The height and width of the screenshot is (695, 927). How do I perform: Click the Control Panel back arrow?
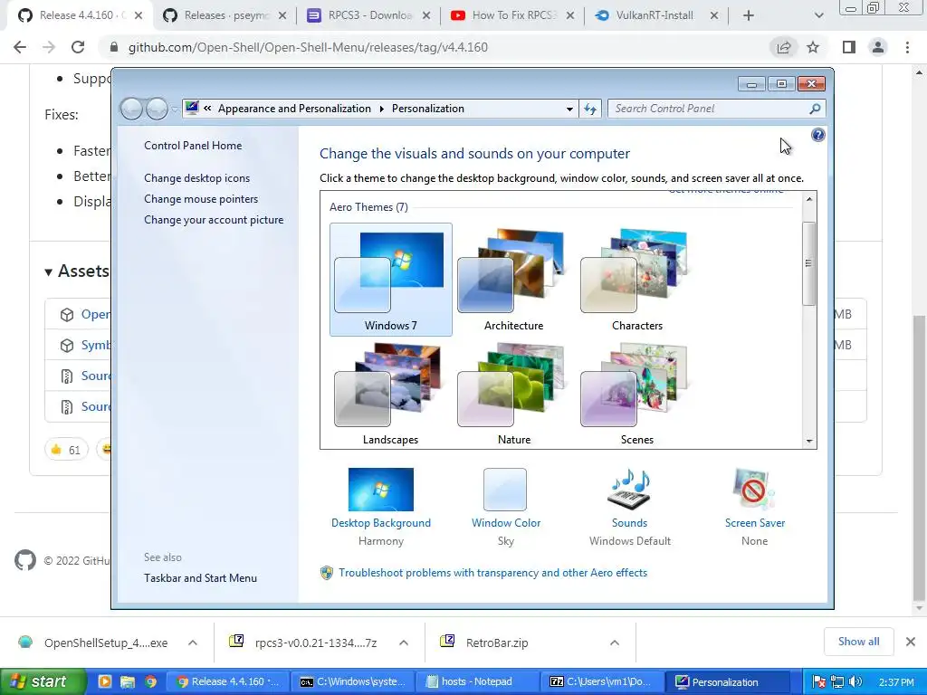pos(132,109)
